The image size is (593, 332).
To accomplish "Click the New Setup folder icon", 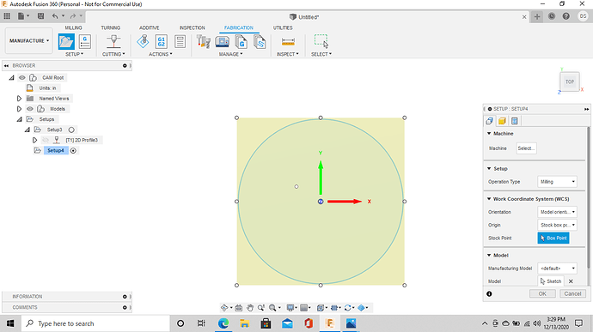I will point(66,41).
